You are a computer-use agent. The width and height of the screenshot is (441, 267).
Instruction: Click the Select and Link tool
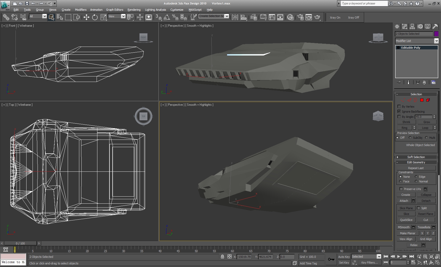pyautogui.click(x=6, y=17)
